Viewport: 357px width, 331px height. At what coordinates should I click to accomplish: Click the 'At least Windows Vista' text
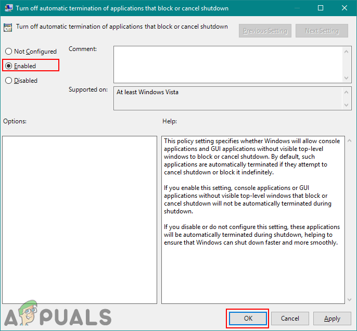tap(147, 92)
